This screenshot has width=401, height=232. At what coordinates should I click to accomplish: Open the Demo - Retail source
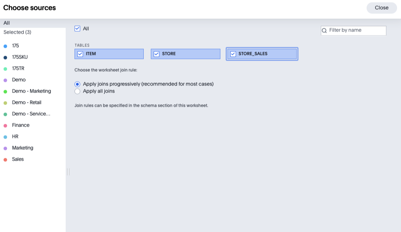tap(27, 103)
